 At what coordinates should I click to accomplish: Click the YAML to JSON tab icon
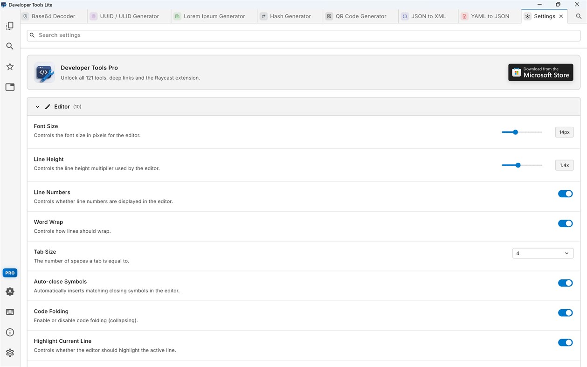464,16
